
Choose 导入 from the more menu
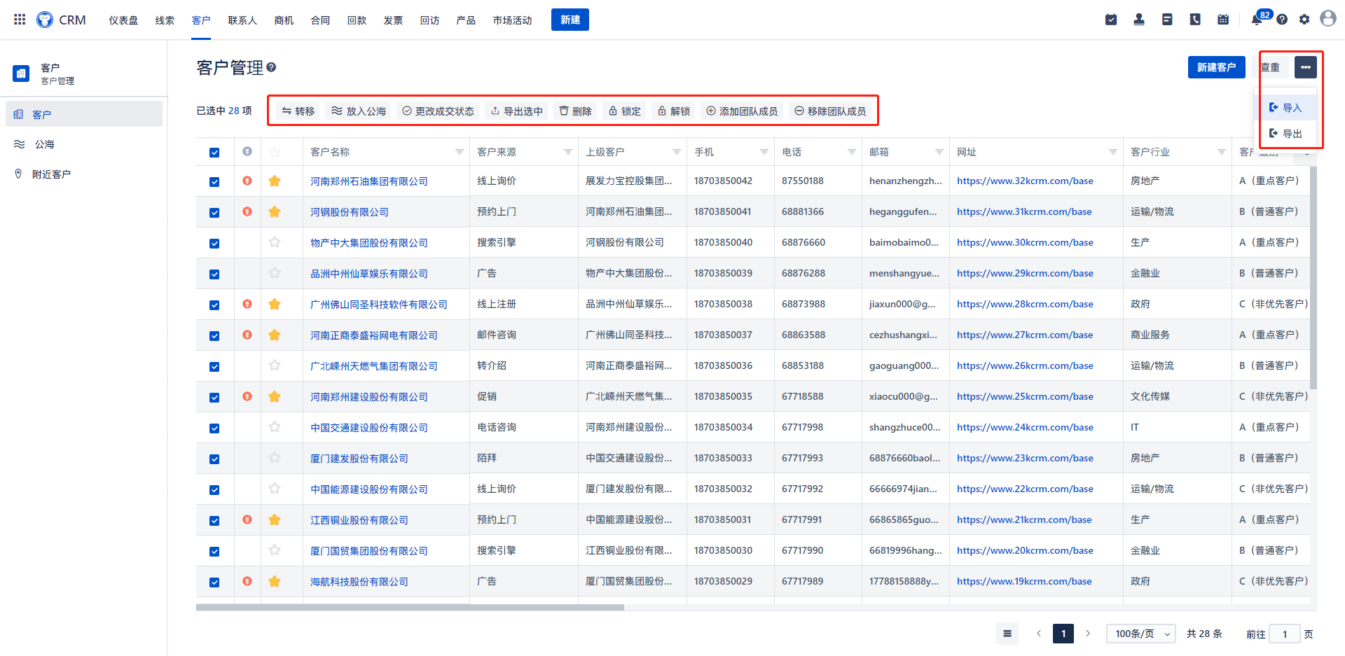point(1285,107)
